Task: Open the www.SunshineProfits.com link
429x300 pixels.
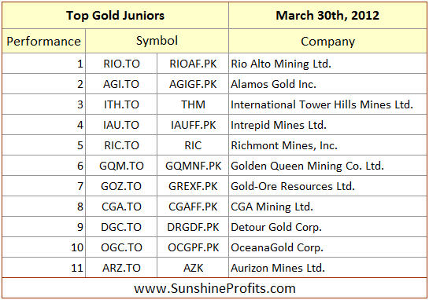Action: tap(215, 288)
